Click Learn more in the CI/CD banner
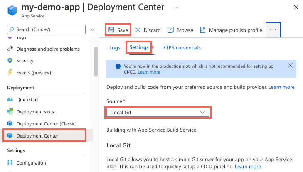This screenshot has height=172, width=303. pyautogui.click(x=149, y=72)
